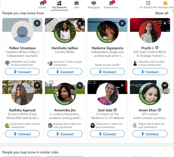
Task: Click 'People you may know in similar roles' heading
Action: coord(30,152)
